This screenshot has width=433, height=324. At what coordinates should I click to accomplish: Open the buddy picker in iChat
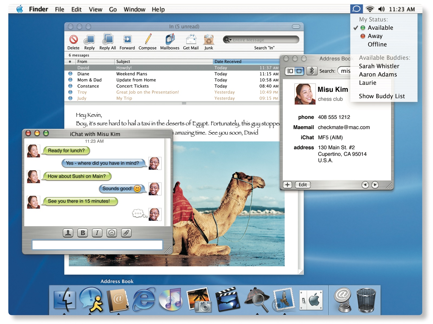(x=68, y=233)
